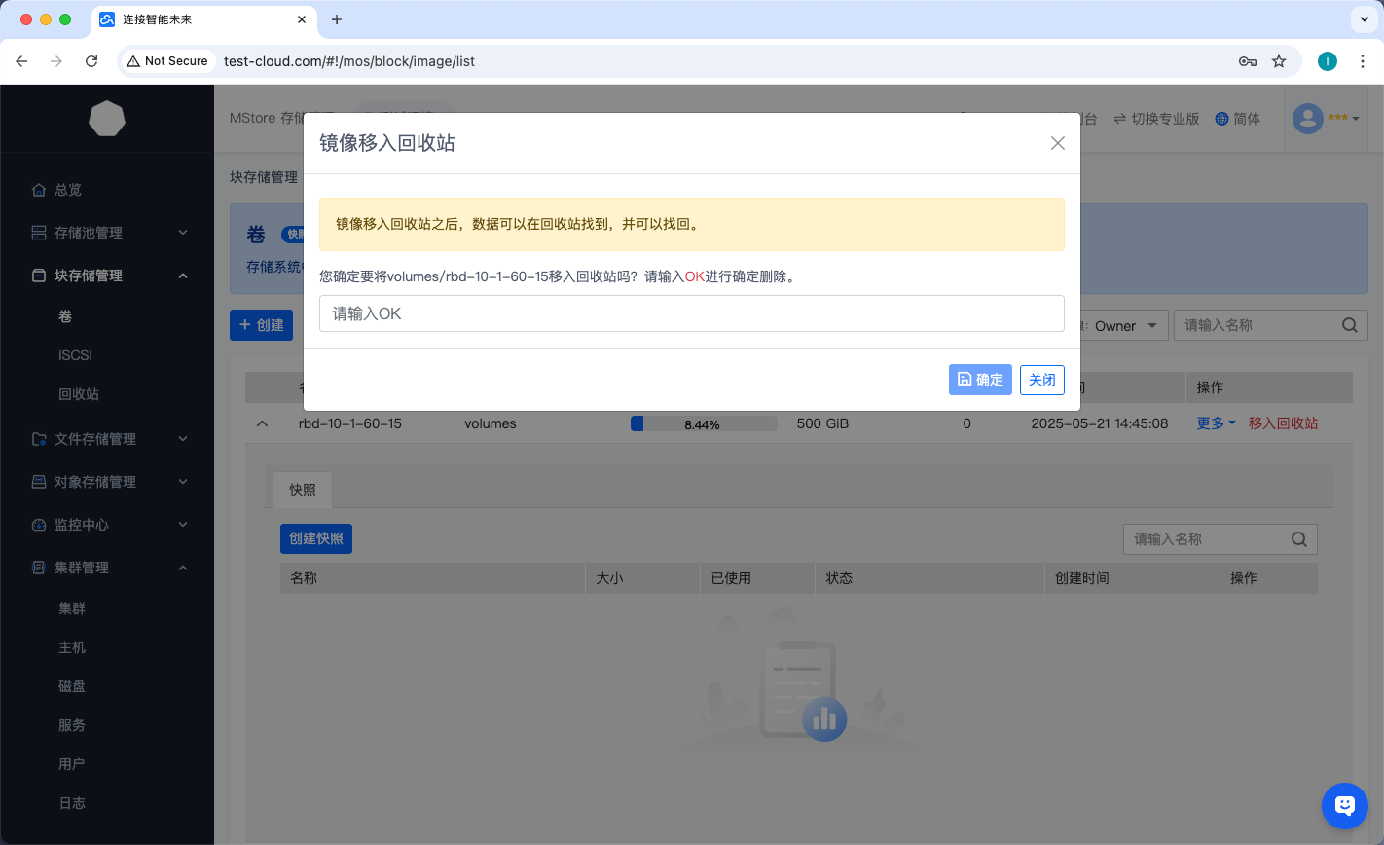The width and height of the screenshot is (1384, 845).
Task: Click the chat support robot icon
Action: pyautogui.click(x=1344, y=805)
